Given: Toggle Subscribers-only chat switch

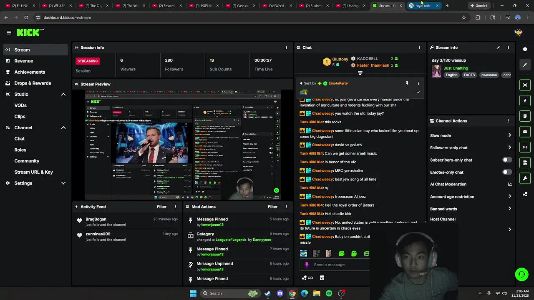Looking at the screenshot, I should (x=507, y=160).
